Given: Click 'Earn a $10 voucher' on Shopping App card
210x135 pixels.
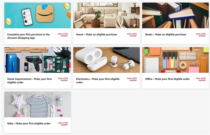Looking at the screenshot, I should pyautogui.click(x=63, y=35).
